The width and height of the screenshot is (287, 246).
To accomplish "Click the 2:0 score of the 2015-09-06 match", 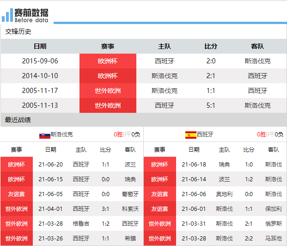I will point(211,61).
